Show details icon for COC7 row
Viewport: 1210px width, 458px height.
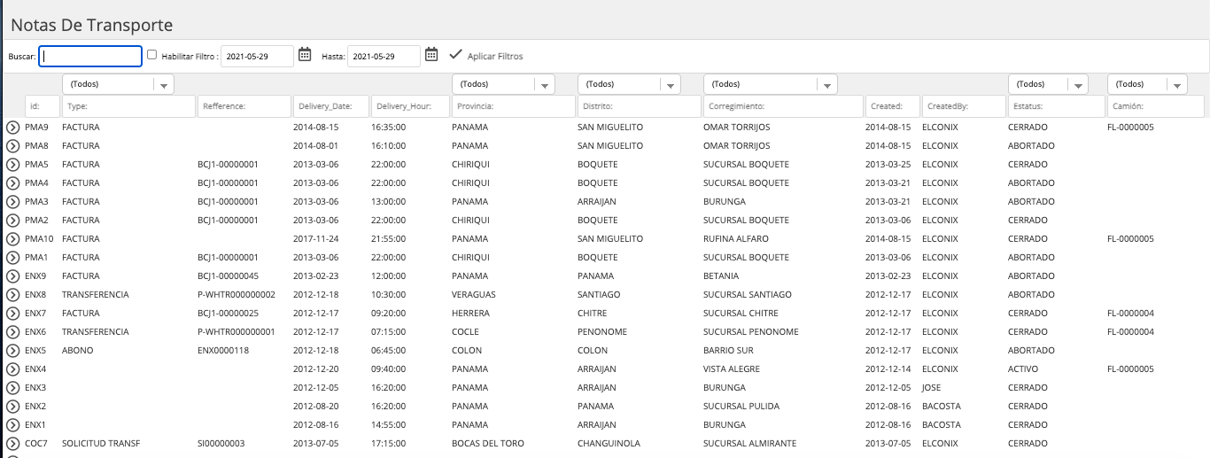[x=12, y=444]
